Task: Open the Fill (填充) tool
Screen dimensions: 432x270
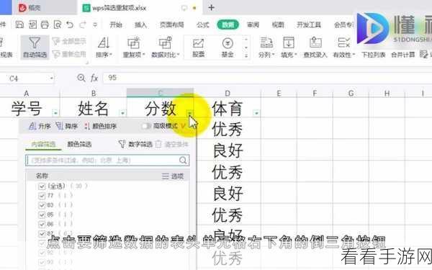Action: click(x=289, y=47)
